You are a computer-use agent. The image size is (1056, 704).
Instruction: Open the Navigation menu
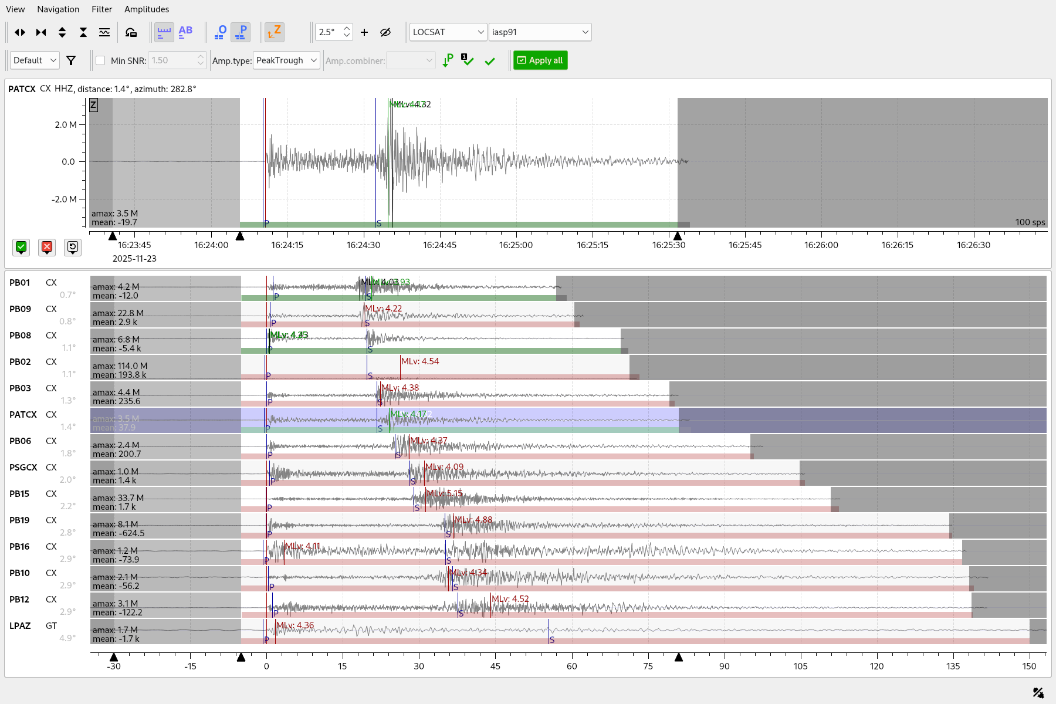(58, 9)
